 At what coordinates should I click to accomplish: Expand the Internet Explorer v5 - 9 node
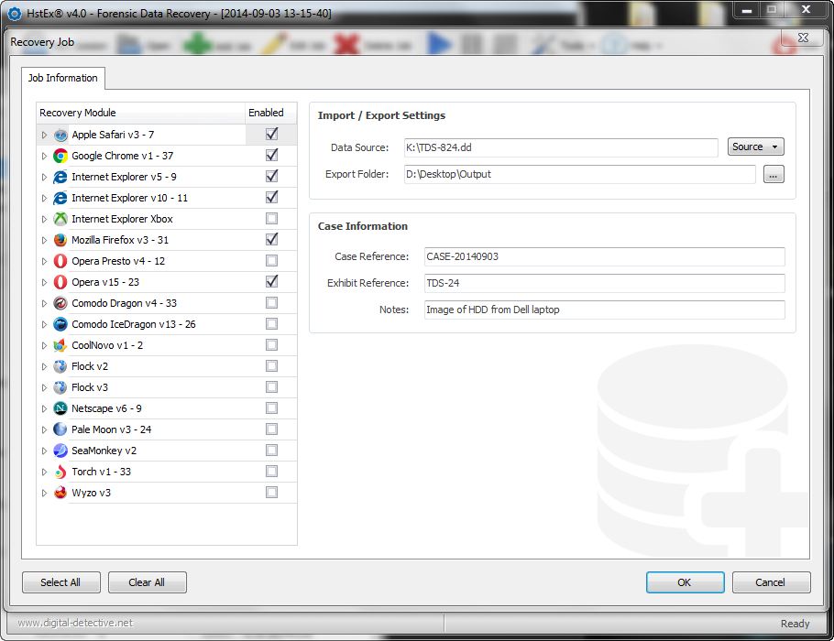(44, 177)
